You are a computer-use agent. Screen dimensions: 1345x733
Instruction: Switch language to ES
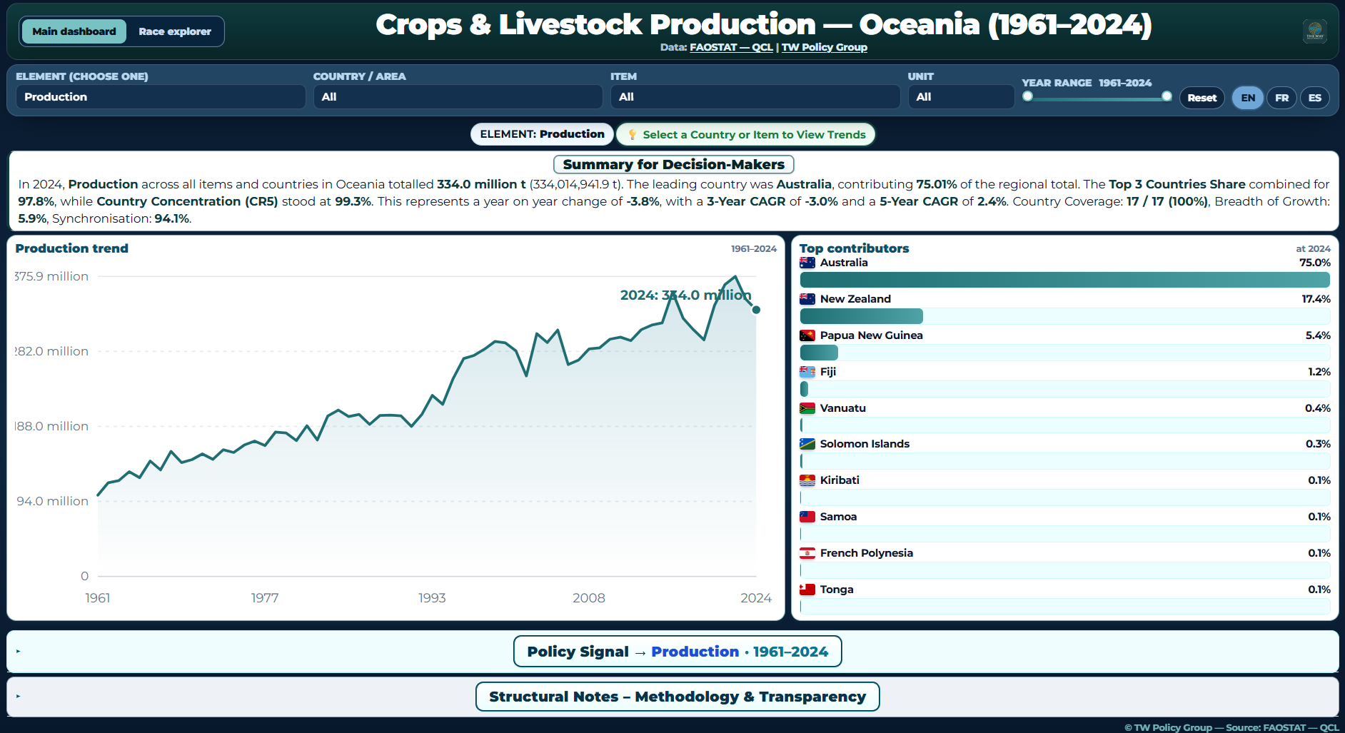(1315, 98)
